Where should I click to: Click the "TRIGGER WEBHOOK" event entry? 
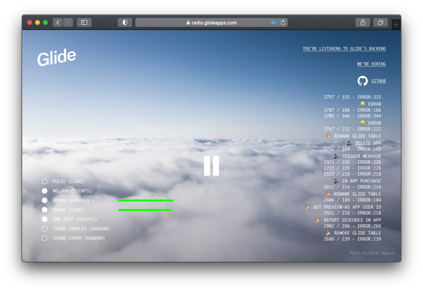pyautogui.click(x=357, y=156)
